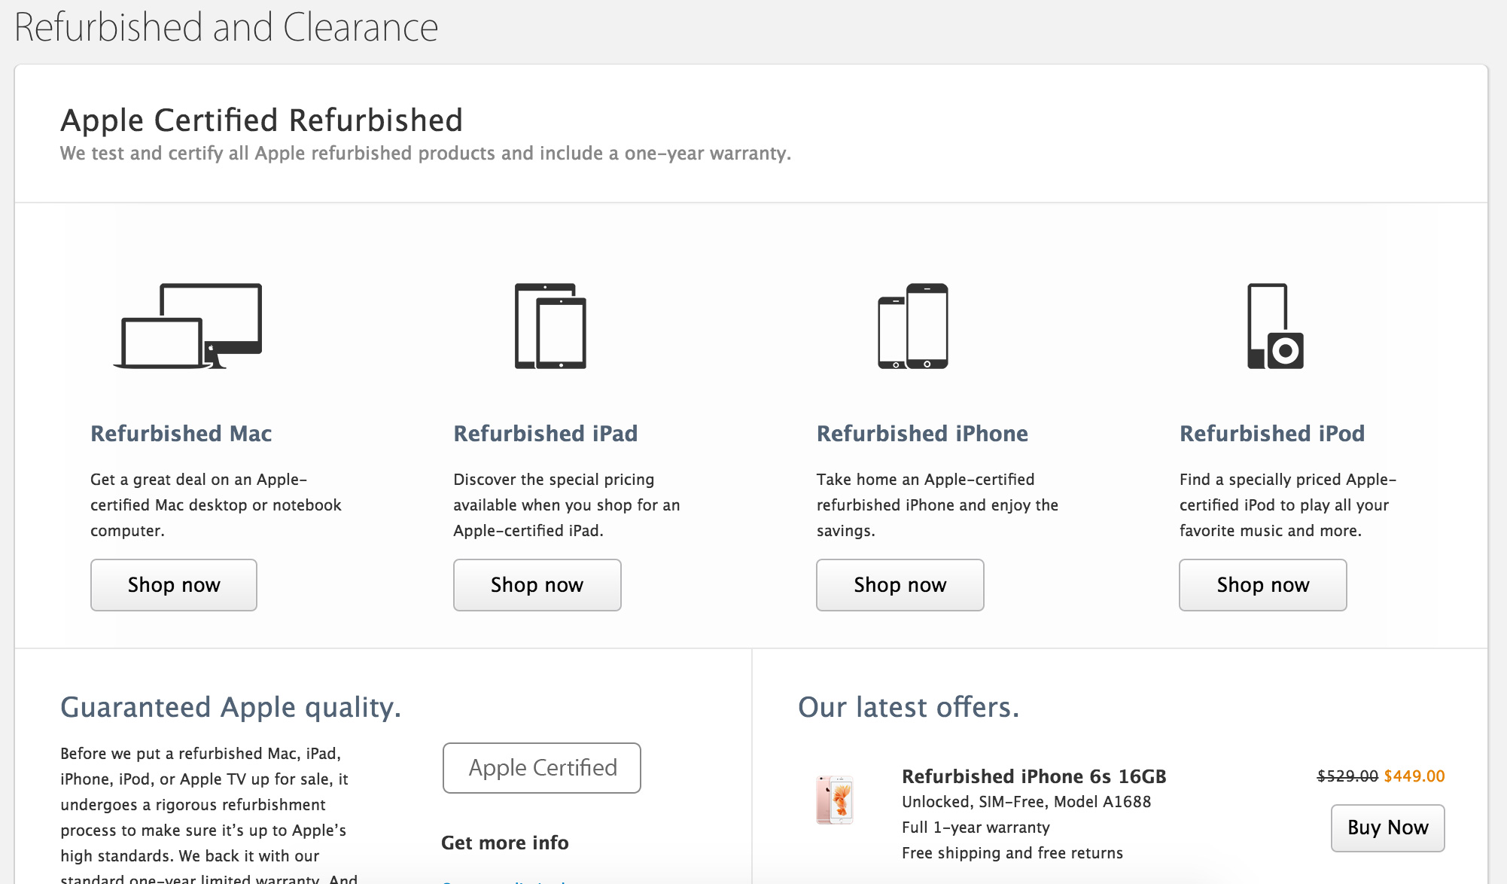Open the Refurbished iPad heading link
Viewport: 1507px width, 884px height.
click(545, 433)
